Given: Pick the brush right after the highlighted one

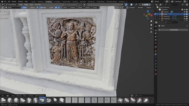Looking at the screenshot, I should 49,100.
